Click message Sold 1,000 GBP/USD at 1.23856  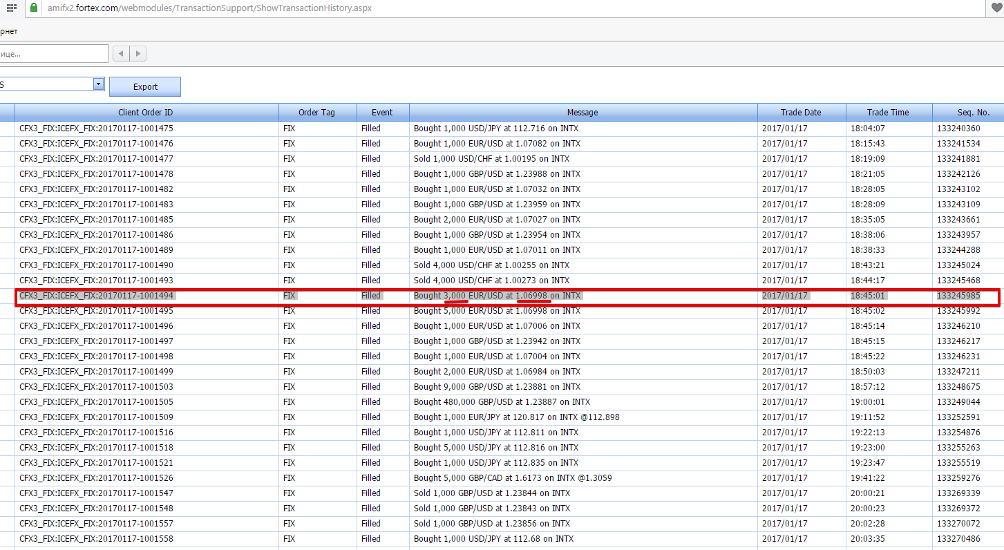[492, 524]
